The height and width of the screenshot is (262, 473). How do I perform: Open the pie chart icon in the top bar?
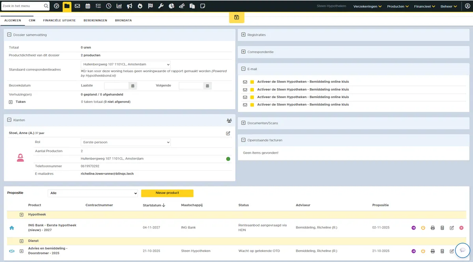click(x=171, y=6)
